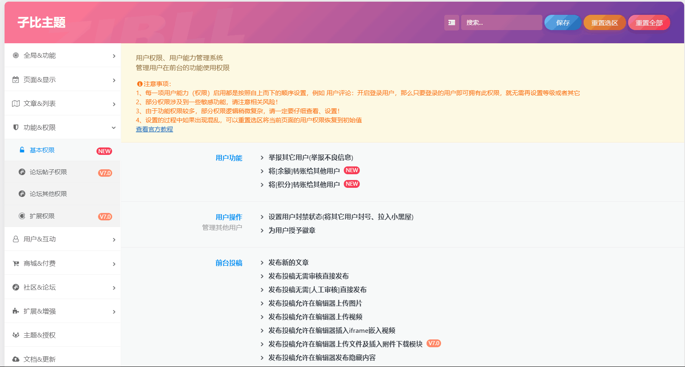Click the 管理其他用户 subtitle text
The image size is (685, 367).
point(222,227)
